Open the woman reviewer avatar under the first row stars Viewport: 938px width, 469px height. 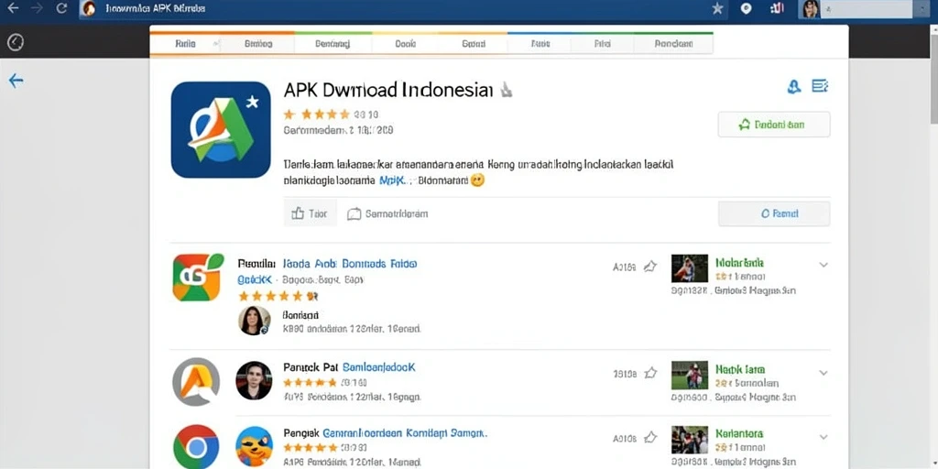tap(255, 321)
